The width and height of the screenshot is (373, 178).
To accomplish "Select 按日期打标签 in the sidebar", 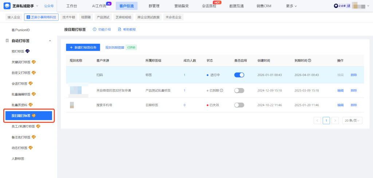I will 29,115.
